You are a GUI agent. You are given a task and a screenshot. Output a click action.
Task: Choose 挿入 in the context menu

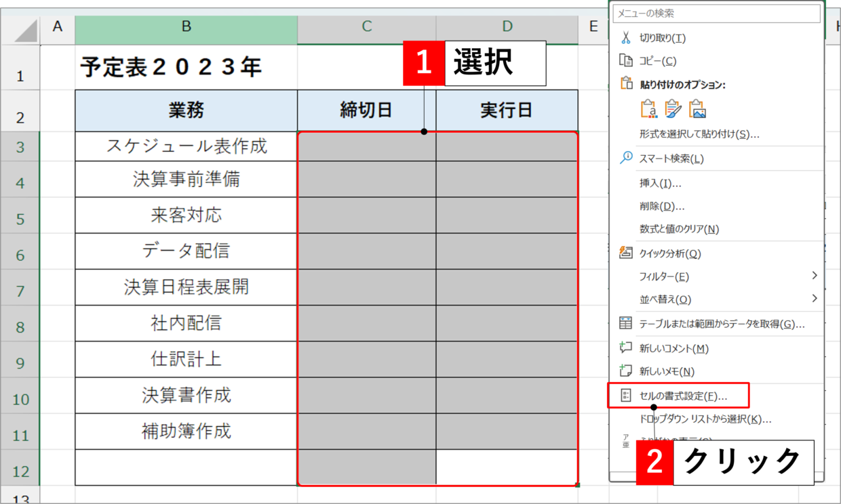[x=660, y=183]
